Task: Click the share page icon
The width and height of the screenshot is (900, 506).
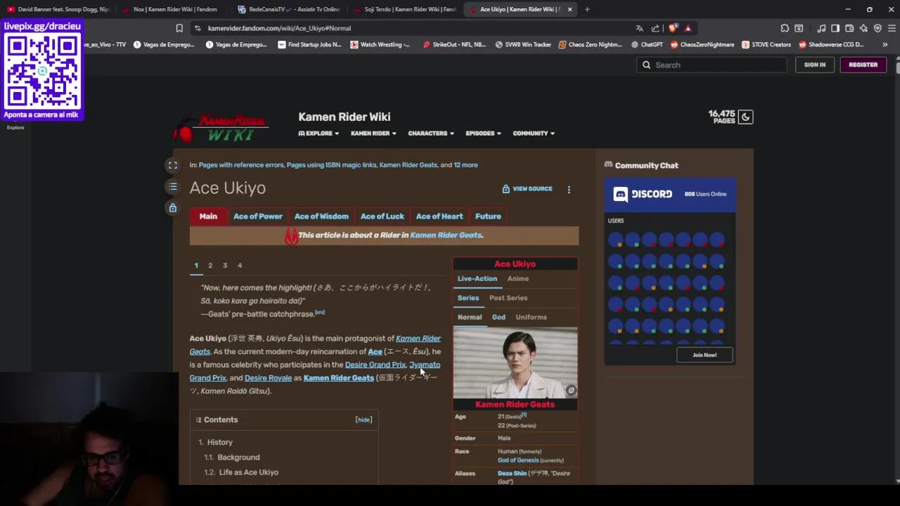Action: pos(655,28)
